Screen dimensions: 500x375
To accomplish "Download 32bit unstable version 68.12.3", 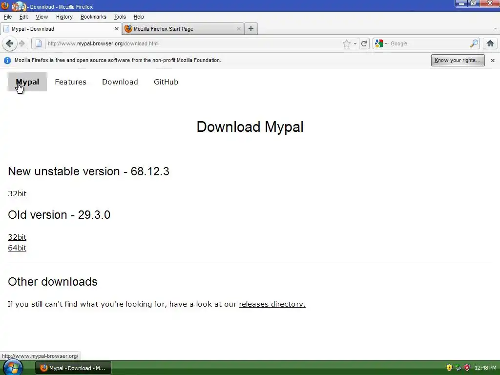I will coord(17,194).
